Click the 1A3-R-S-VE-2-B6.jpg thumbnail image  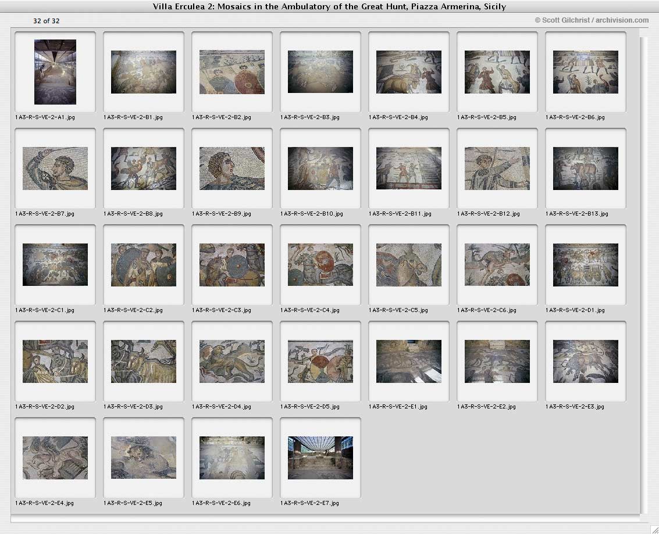pos(586,72)
